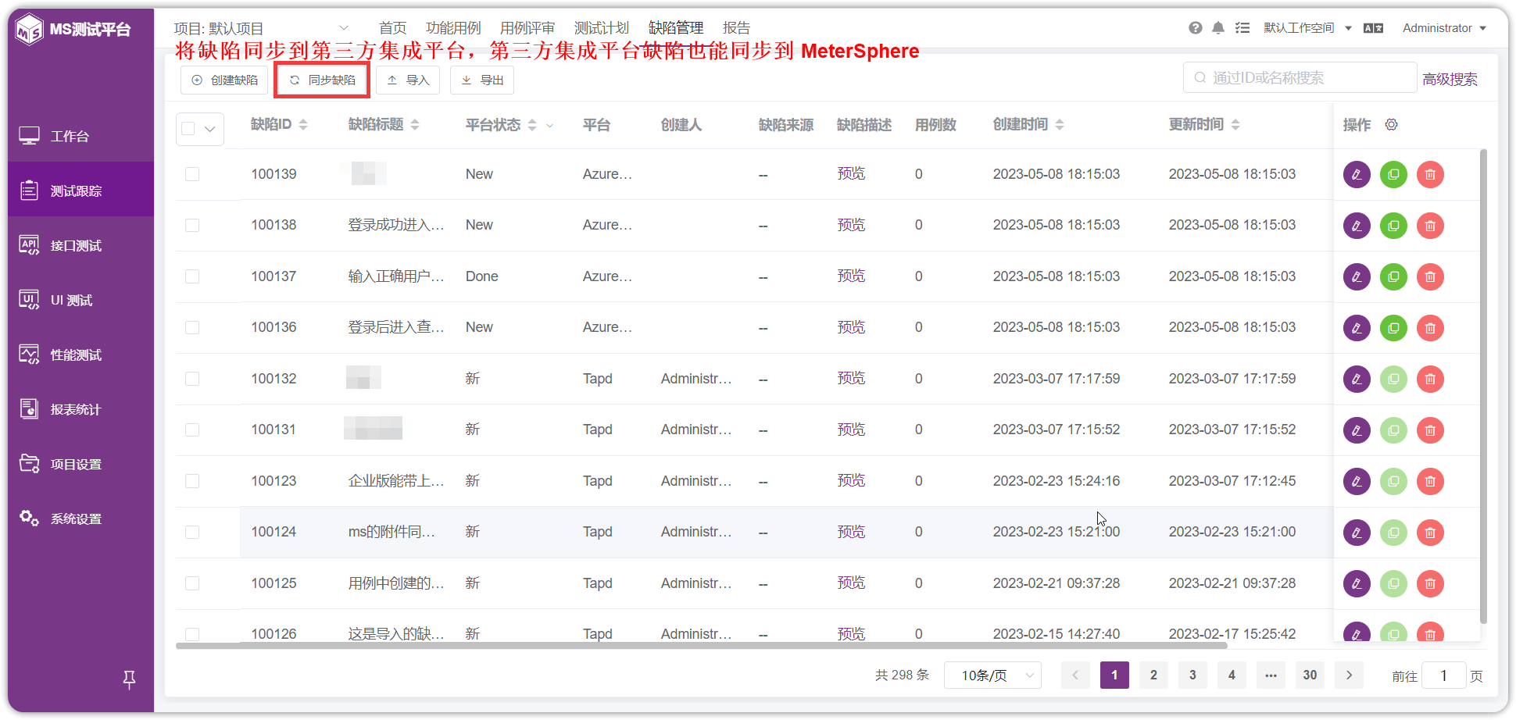Go to the 首页 tab
This screenshot has width=1516, height=720.
click(x=392, y=28)
